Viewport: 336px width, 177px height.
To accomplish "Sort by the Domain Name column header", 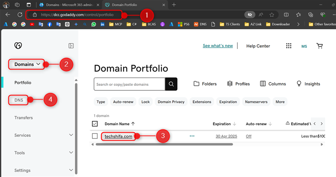I will click(120, 124).
